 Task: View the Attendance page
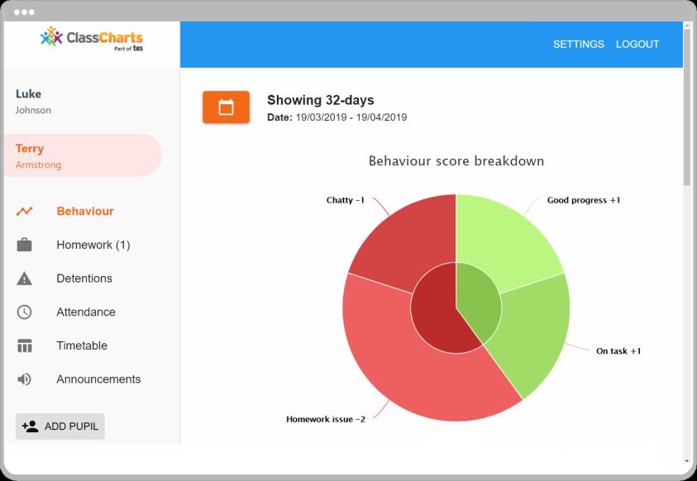(86, 312)
